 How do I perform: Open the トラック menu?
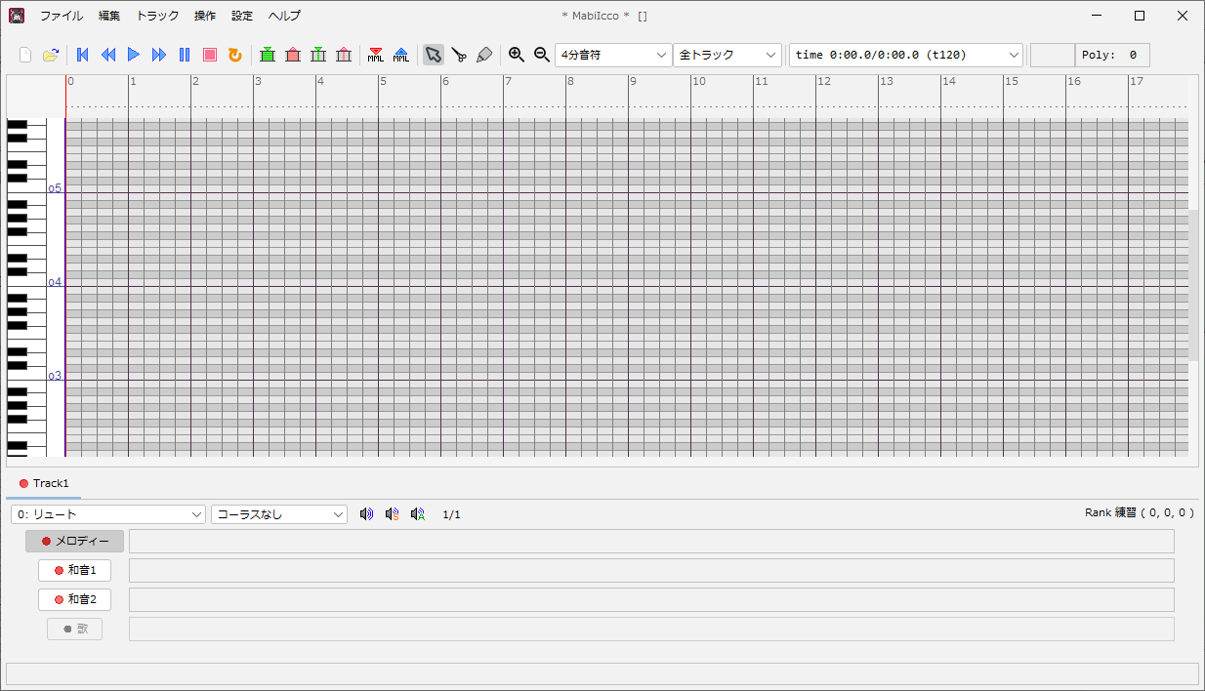pos(157,16)
